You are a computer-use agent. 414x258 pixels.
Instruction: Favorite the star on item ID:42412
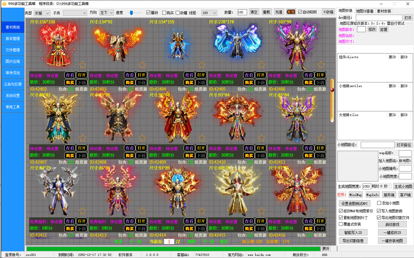point(83,211)
